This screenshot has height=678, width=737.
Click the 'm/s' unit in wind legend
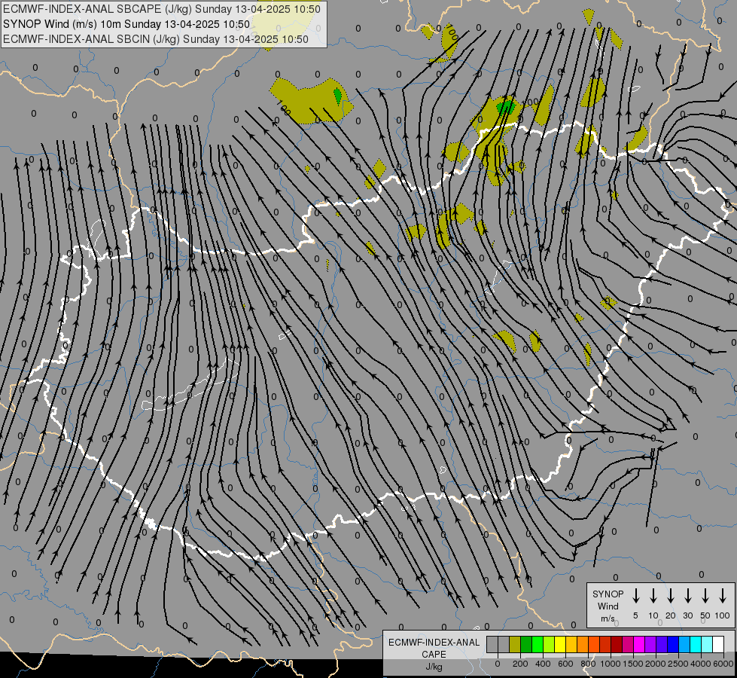[x=608, y=618]
